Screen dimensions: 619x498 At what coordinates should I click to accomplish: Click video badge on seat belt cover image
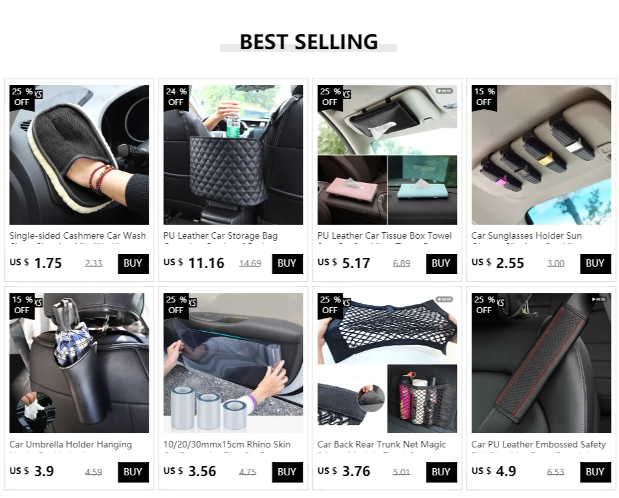[x=598, y=299]
